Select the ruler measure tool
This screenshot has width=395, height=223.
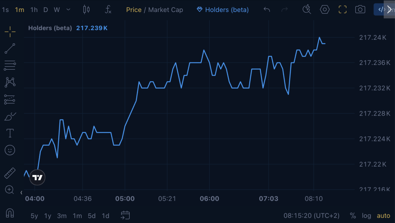coord(10,173)
